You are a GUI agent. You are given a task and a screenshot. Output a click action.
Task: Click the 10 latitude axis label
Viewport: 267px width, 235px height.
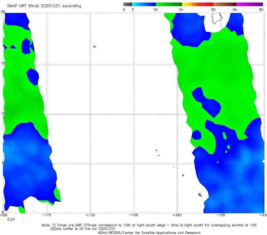coord(3,114)
